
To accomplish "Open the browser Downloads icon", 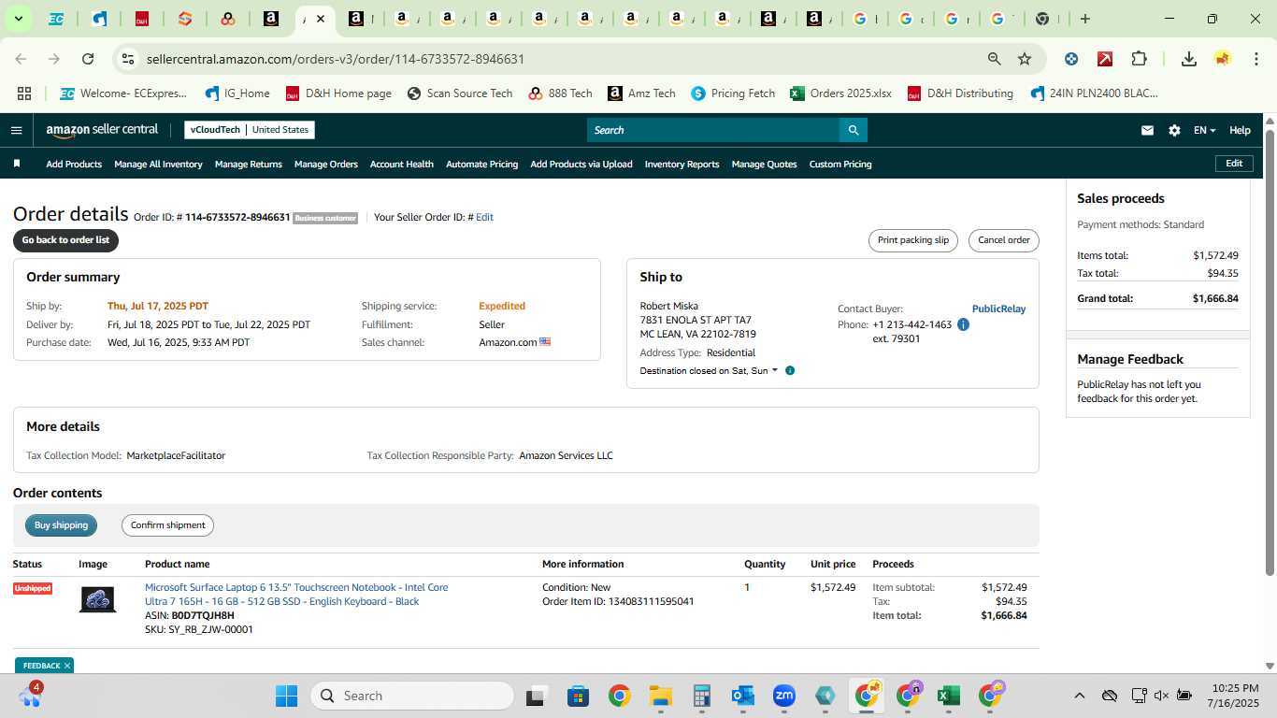I will click(1189, 59).
